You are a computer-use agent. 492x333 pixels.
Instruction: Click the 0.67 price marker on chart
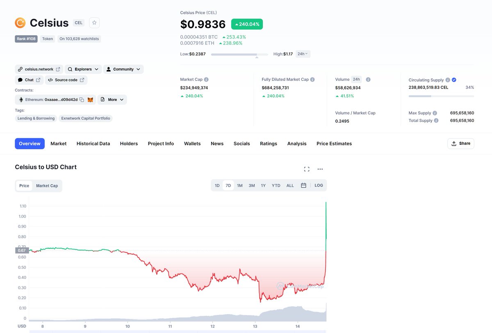point(21,250)
